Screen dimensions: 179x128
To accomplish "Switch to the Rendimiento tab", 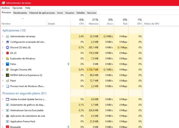I will pyautogui.click(x=20, y=13).
